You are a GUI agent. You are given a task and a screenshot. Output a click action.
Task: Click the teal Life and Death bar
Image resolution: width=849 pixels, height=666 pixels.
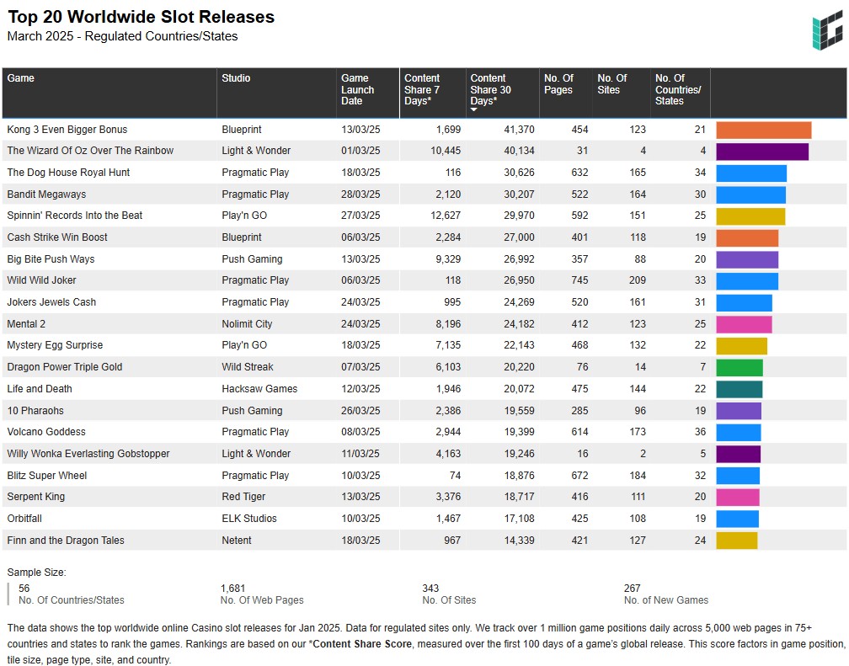pos(739,389)
